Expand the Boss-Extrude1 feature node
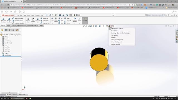The height and width of the screenshot is (100, 178). pyautogui.click(x=1, y=55)
